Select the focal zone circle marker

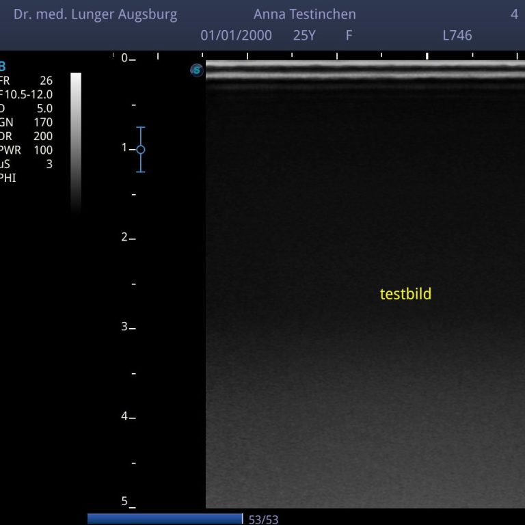click(141, 149)
